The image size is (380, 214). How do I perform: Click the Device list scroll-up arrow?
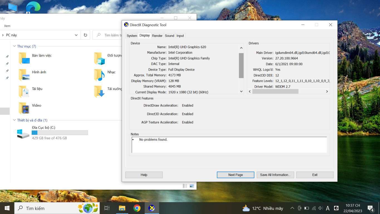(241, 48)
